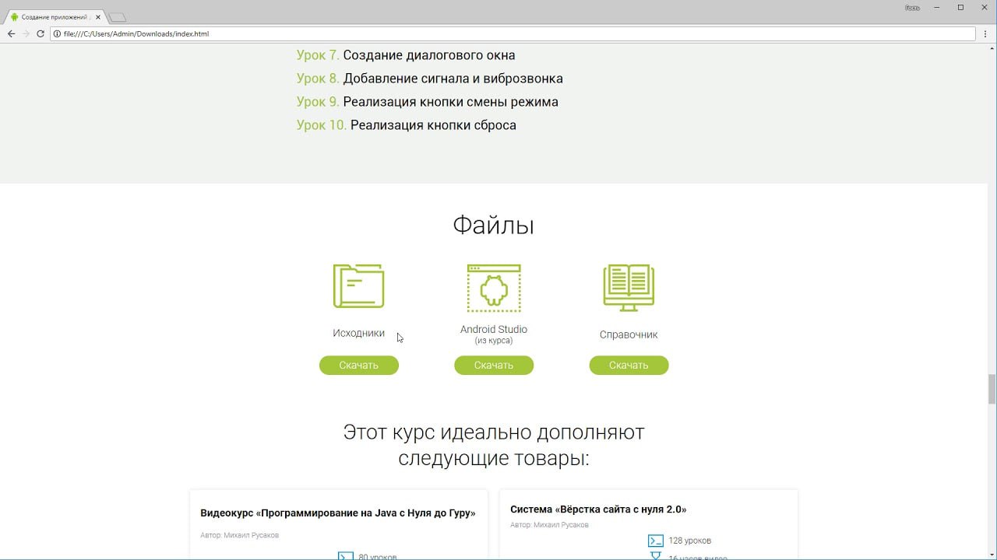Click the text Урок 7. Создание диалогового окна
The image size is (997, 560).
click(406, 55)
